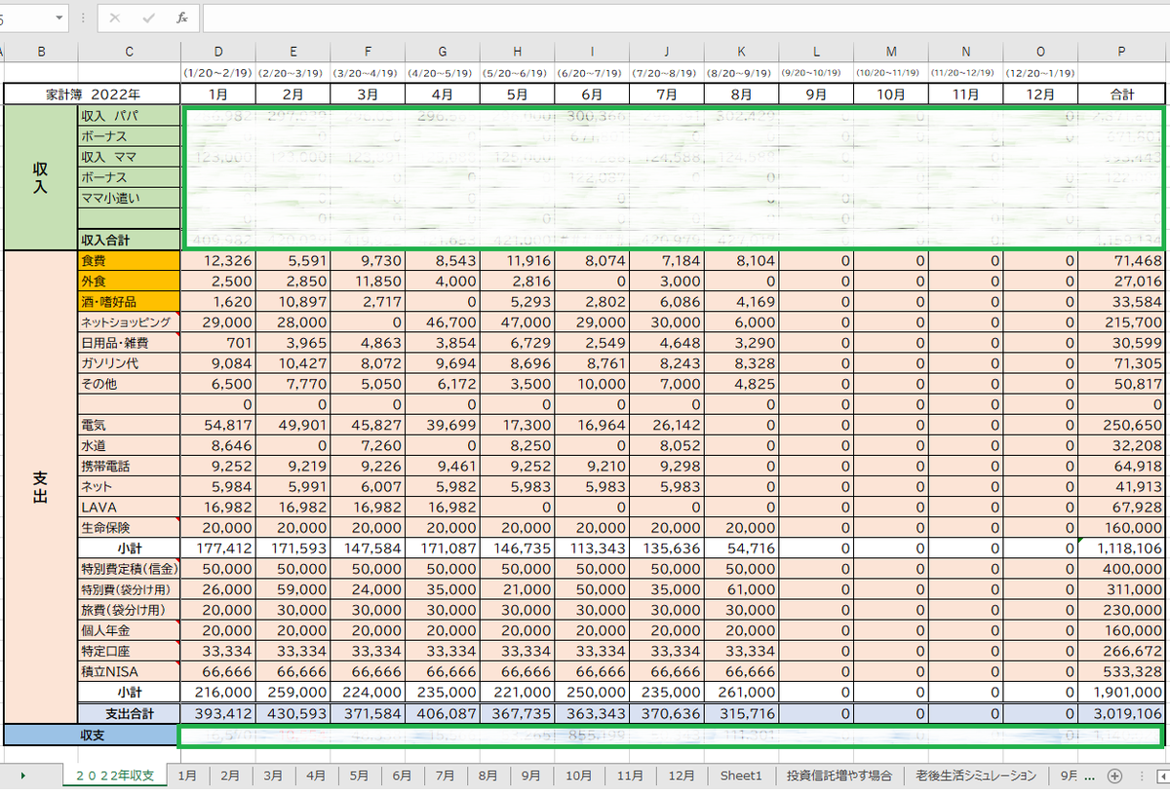Select cell with value 46,700
1170x792 pixels.
tap(443, 321)
